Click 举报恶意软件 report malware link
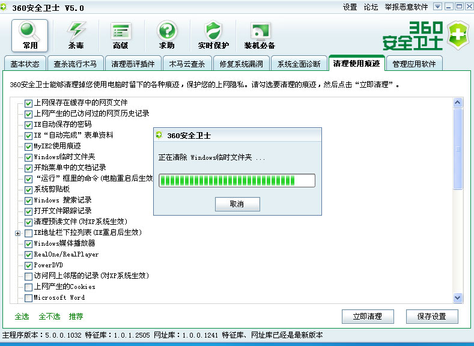 [x=406, y=7]
